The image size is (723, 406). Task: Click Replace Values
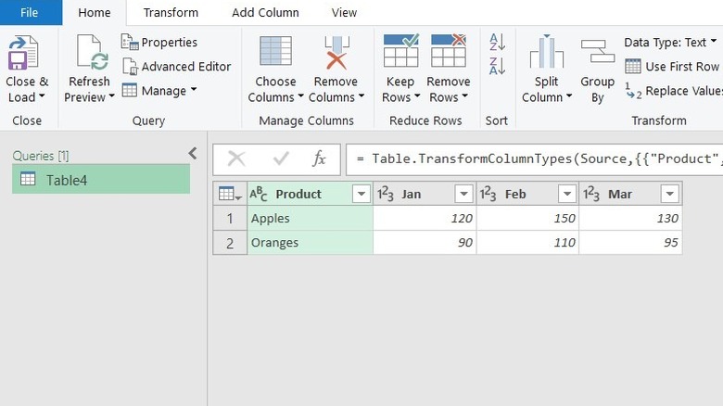[x=674, y=91]
